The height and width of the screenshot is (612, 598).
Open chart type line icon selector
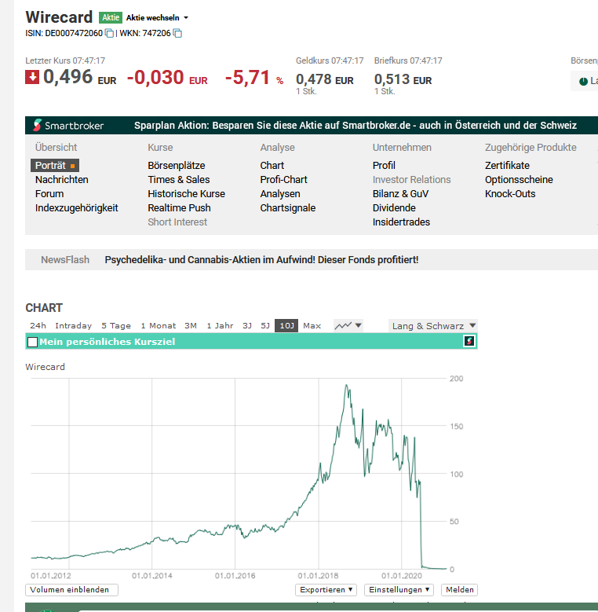pos(348,325)
